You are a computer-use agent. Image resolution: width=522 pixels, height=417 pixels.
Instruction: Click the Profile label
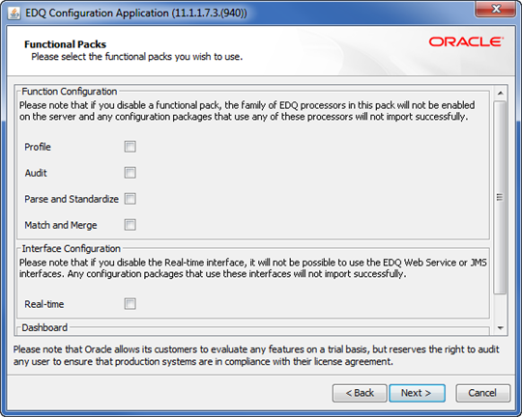click(x=38, y=147)
